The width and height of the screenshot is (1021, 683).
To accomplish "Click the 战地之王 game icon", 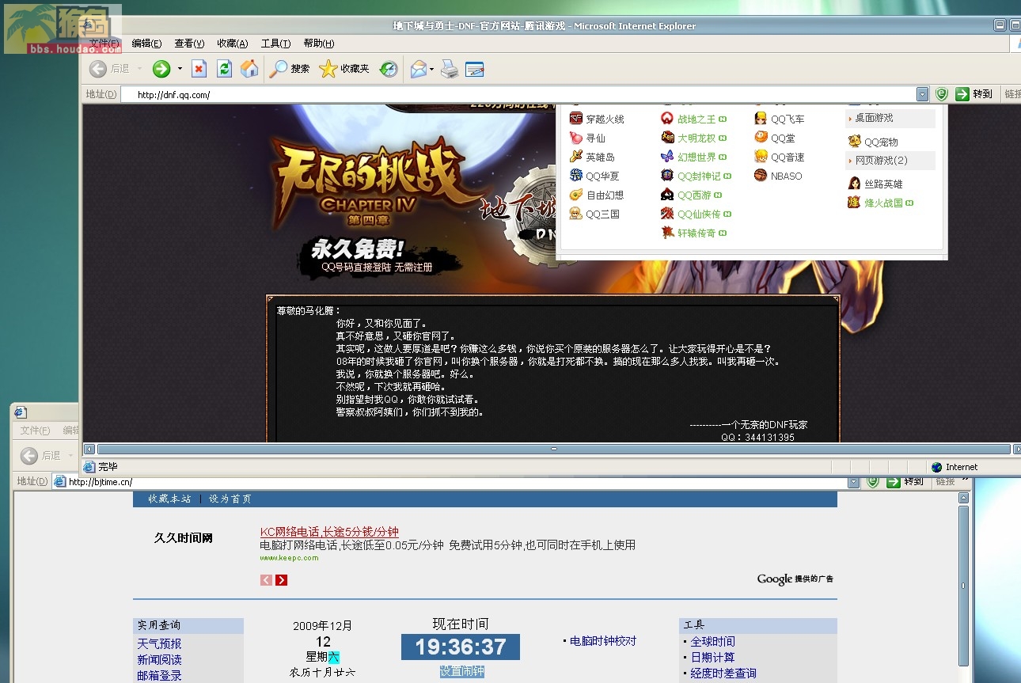I will point(667,119).
